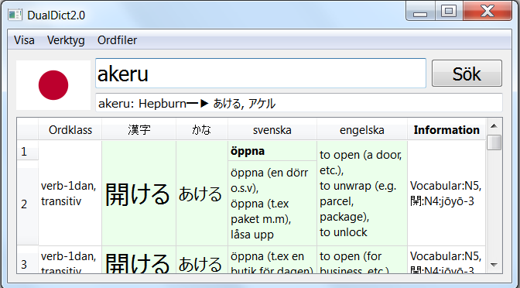Open the Visa menu
The height and width of the screenshot is (288, 520).
tap(24, 40)
